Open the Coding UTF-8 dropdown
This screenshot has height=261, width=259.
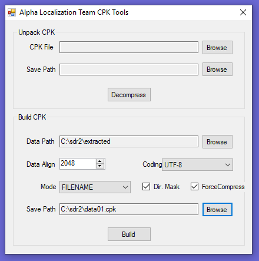point(197,165)
